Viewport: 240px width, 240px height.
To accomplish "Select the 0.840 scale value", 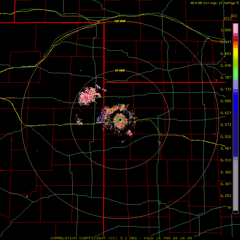I will [x=226, y=66].
